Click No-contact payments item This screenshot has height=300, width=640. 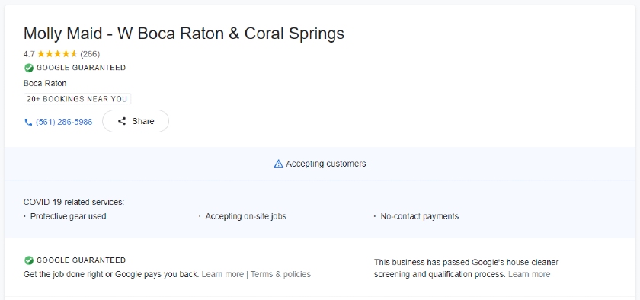point(420,216)
